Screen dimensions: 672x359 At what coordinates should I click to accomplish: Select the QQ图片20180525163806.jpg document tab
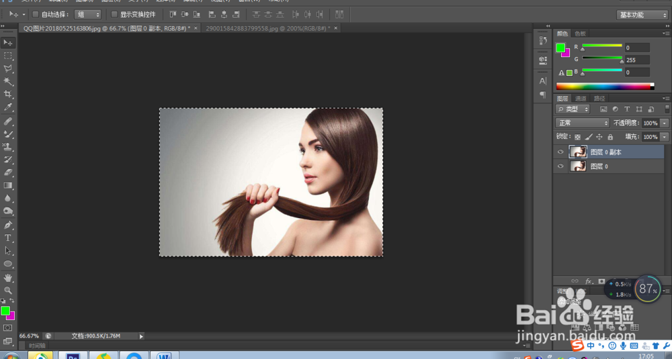coord(107,28)
